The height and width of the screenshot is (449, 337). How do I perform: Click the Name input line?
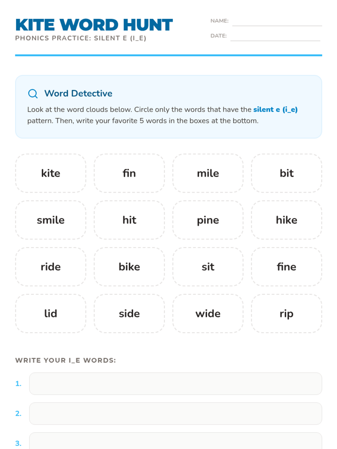[x=277, y=22]
